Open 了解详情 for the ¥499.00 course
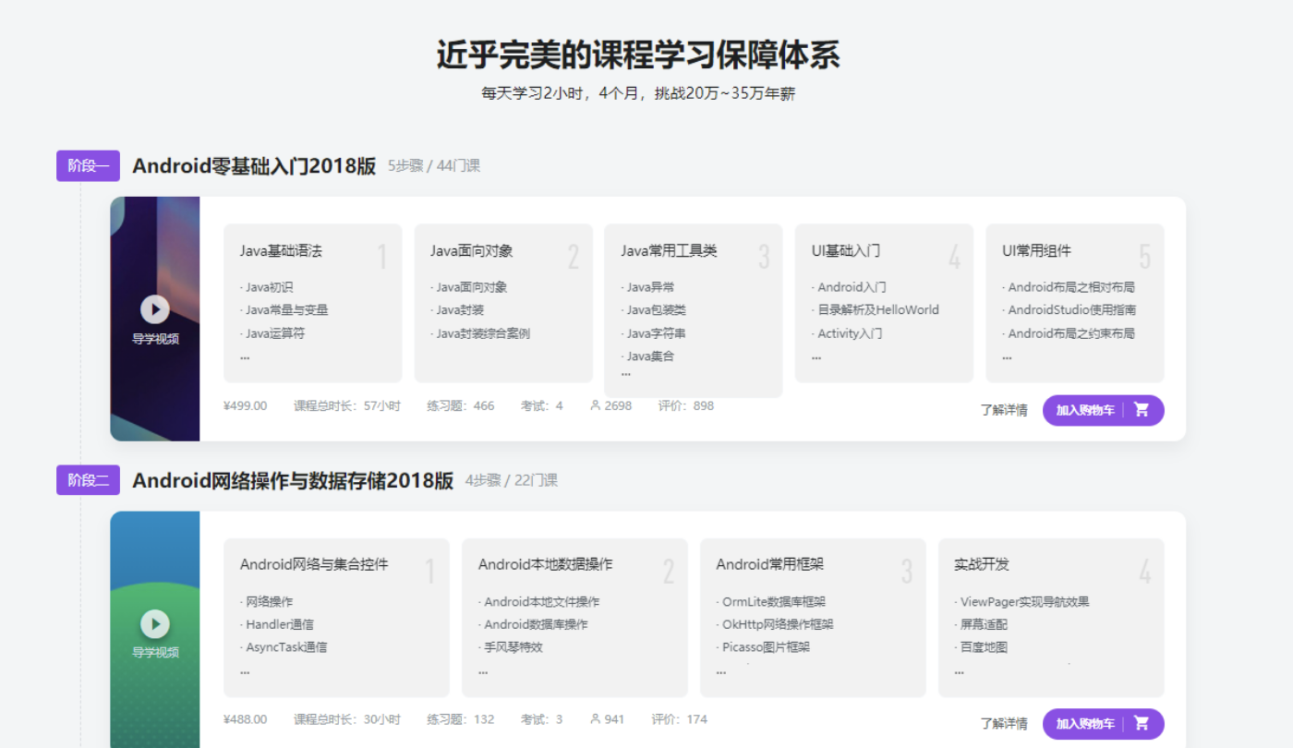Screen dimensions: 1293x748 coord(1004,410)
